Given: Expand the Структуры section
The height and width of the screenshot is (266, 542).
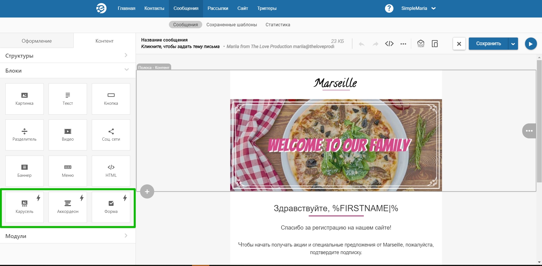Looking at the screenshot, I should click(x=68, y=55).
